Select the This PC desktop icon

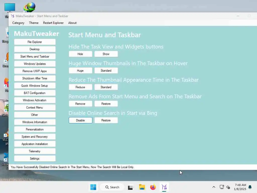point(9,8)
